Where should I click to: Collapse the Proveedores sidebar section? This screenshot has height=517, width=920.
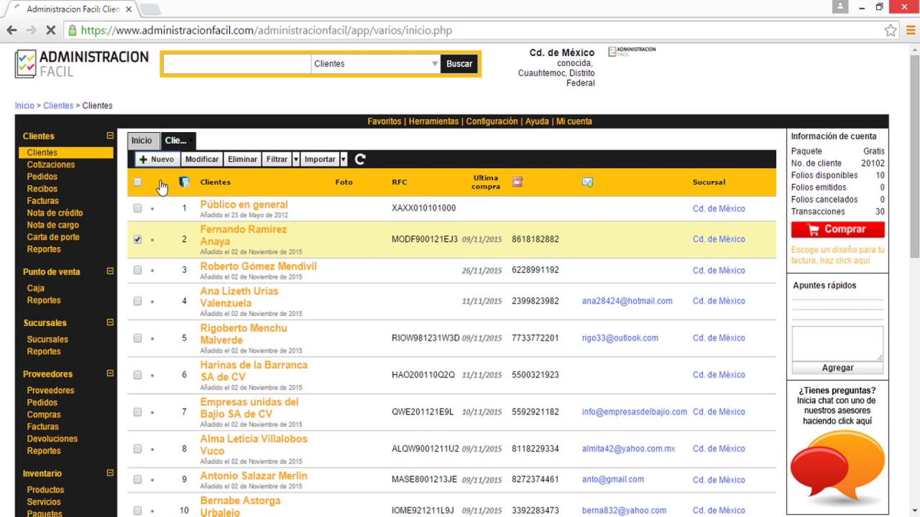(110, 373)
